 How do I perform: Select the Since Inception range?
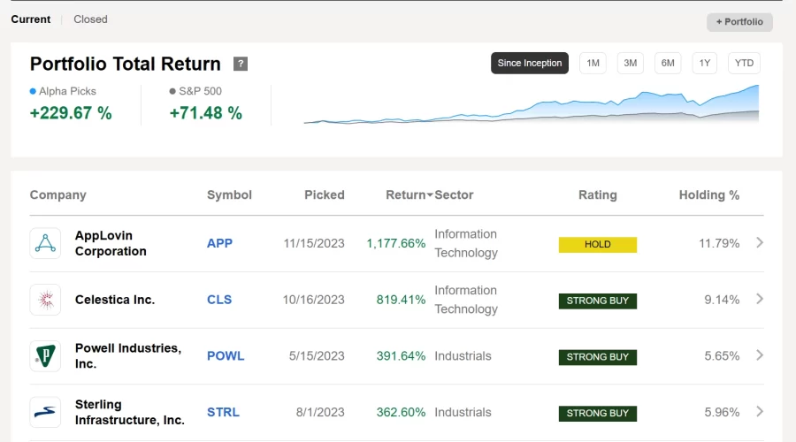[530, 63]
